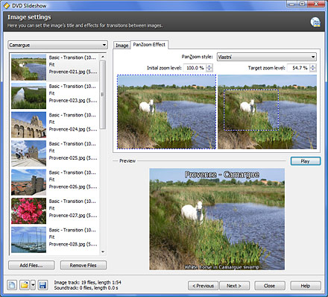Select the Provence-025.jpg thumbnail

[28, 153]
